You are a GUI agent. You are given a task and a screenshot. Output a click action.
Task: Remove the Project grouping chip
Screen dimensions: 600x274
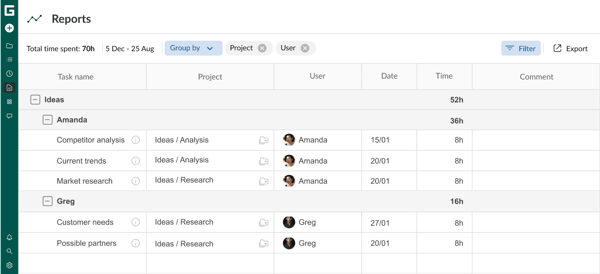[262, 48]
